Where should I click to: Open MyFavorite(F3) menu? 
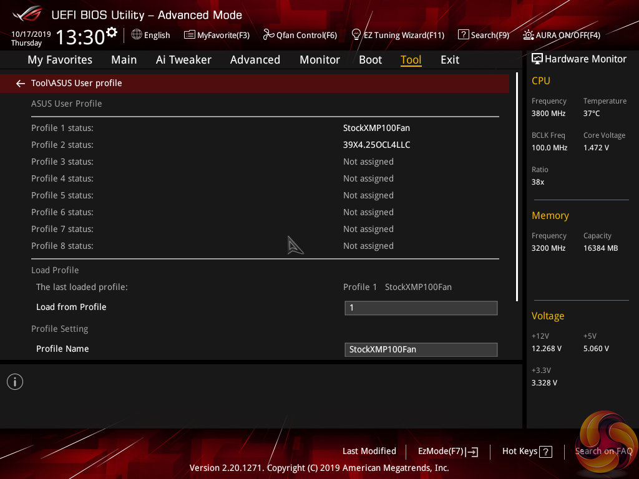[223, 36]
